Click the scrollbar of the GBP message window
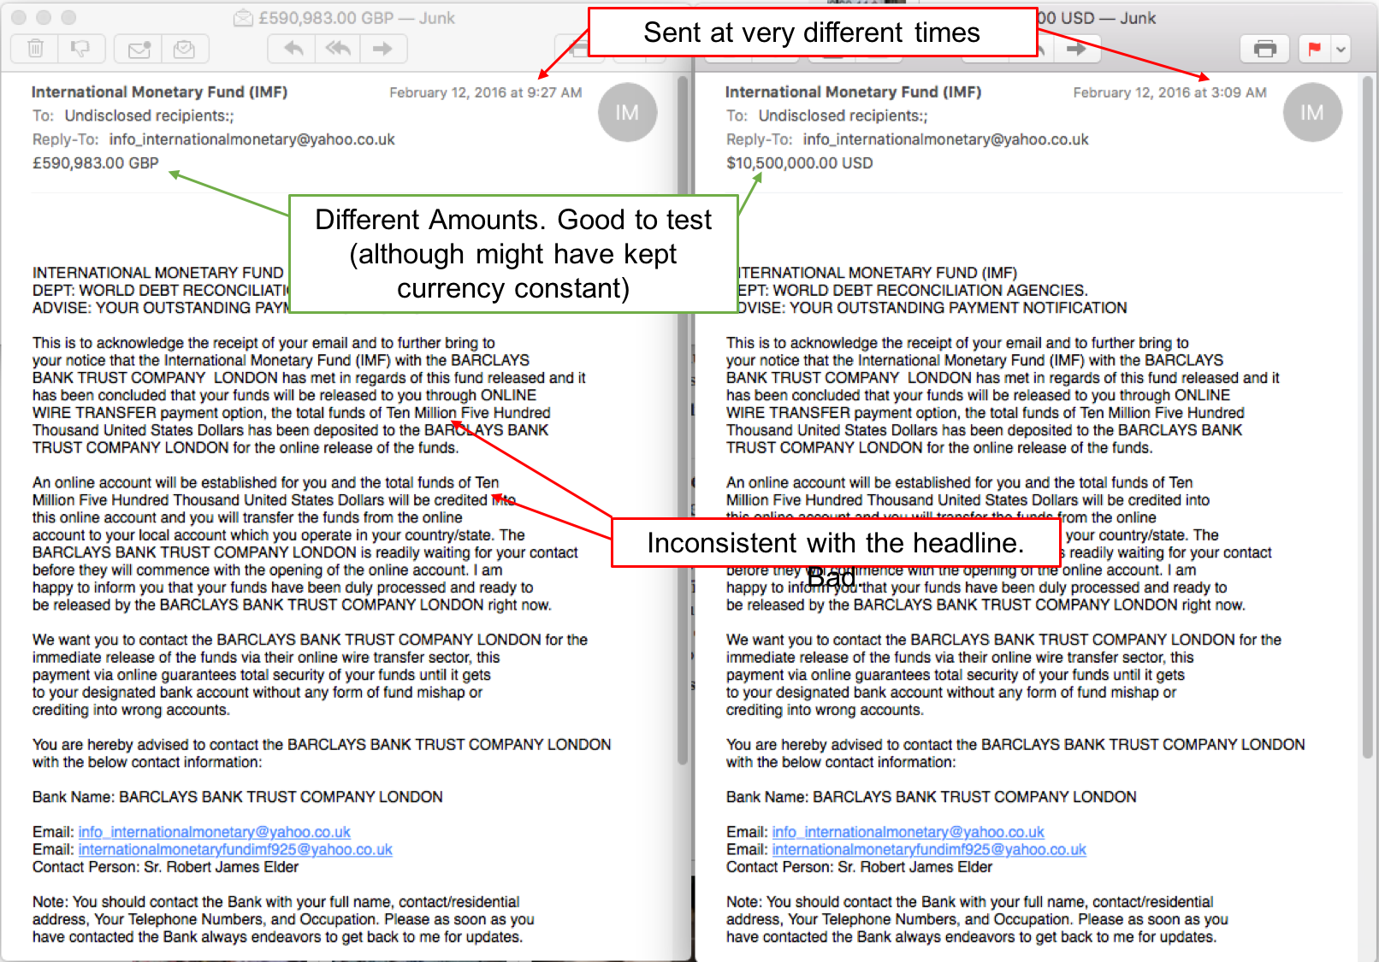 [x=683, y=419]
